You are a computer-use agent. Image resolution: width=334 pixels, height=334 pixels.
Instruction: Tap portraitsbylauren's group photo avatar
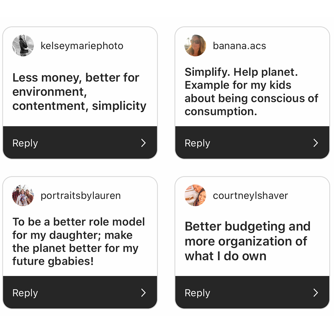coord(23,195)
